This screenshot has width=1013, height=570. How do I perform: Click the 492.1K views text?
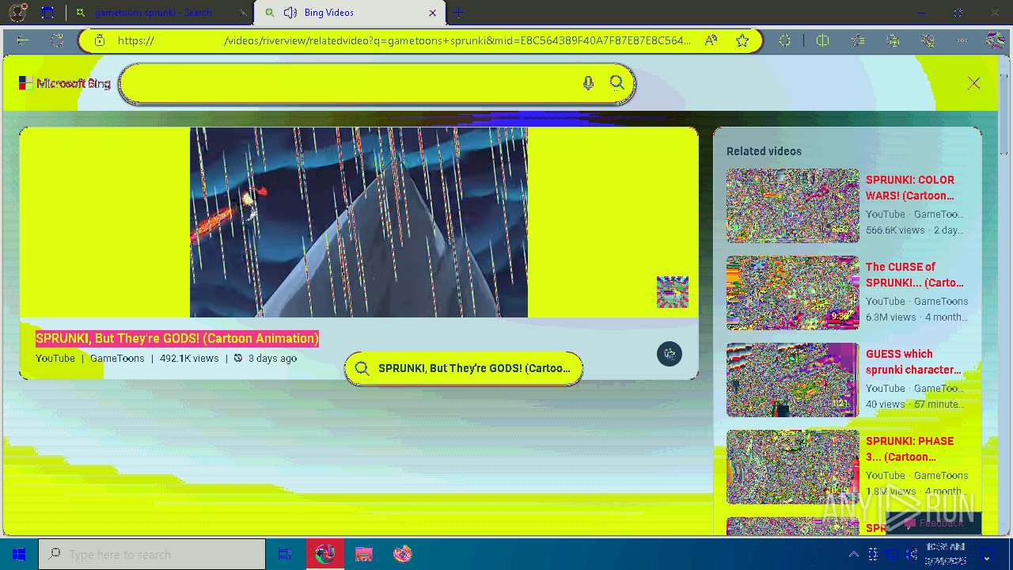[189, 359]
